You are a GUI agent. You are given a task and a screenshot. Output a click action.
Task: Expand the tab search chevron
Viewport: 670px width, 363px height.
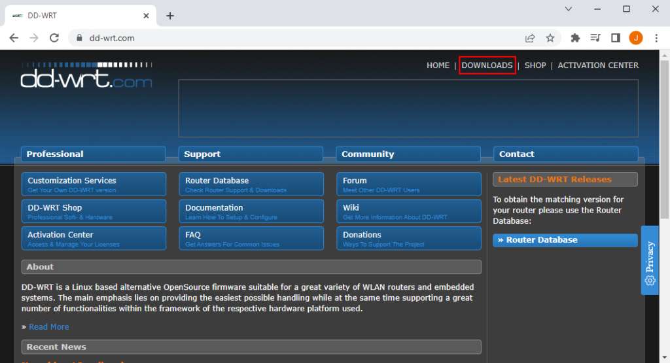[569, 9]
